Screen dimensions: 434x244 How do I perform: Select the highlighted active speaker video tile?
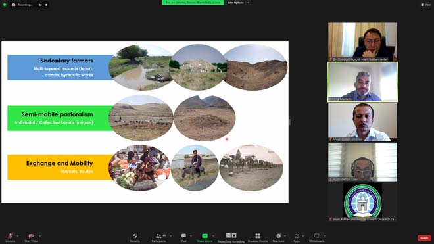[362, 82]
